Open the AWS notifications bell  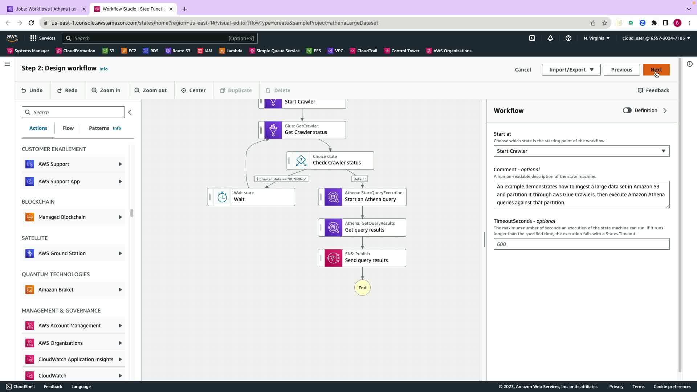pos(550,38)
